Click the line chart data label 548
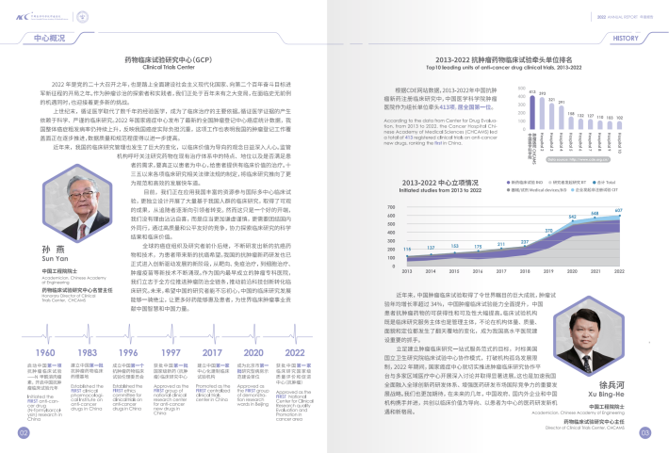This screenshot has width=669, height=453. pos(595,213)
